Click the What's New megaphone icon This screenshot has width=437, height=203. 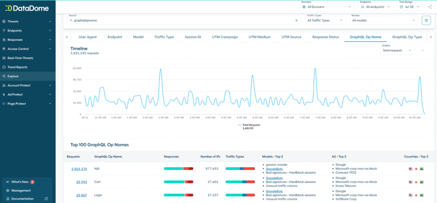pos(8,182)
